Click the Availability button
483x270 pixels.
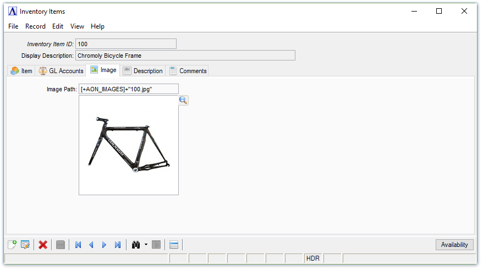point(454,245)
